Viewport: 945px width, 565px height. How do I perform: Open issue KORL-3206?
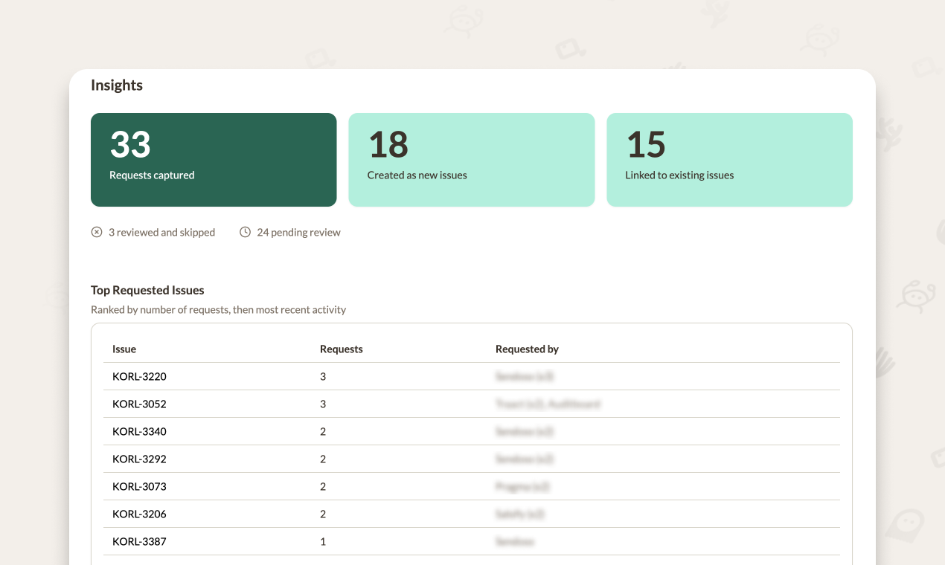click(139, 514)
